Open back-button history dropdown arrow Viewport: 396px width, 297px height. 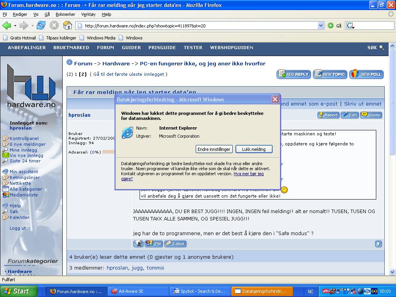click(x=15, y=26)
